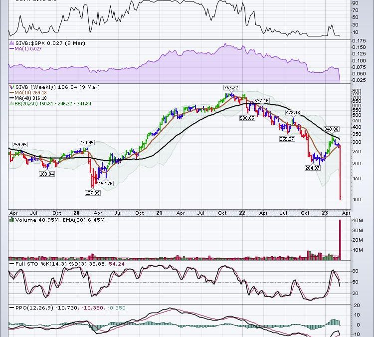
Task: Select the 127.39 low price label
Action: pyautogui.click(x=93, y=193)
